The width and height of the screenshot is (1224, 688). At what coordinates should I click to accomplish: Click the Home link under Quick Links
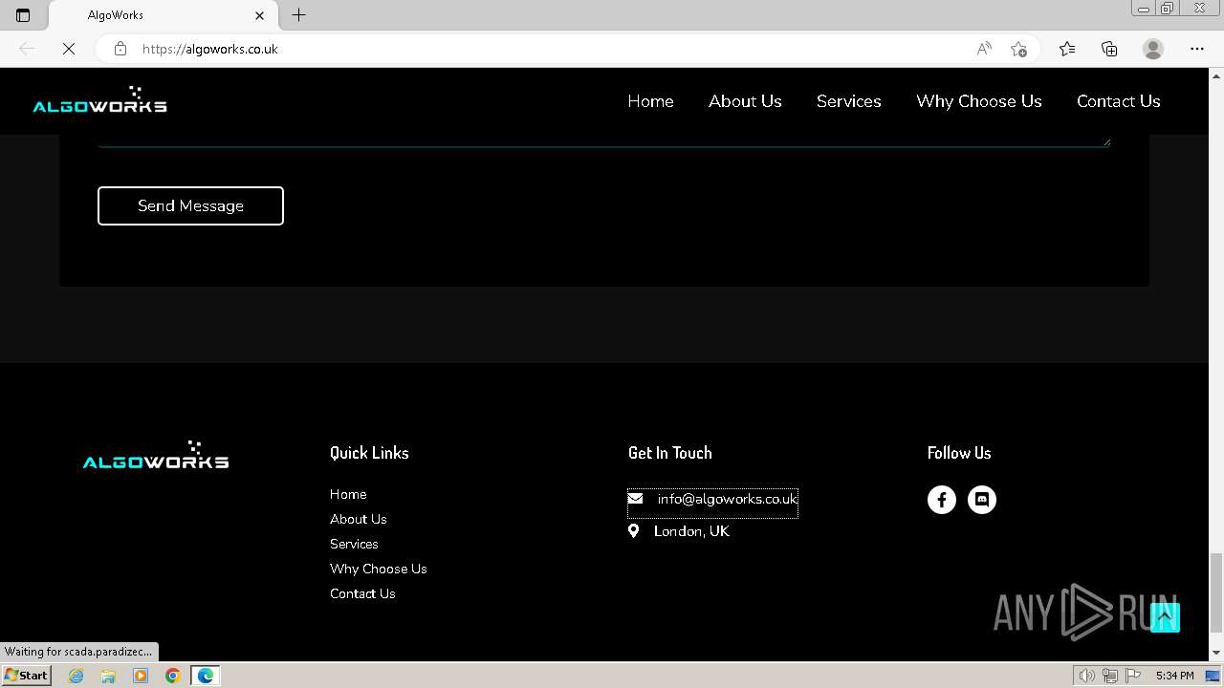(x=348, y=494)
